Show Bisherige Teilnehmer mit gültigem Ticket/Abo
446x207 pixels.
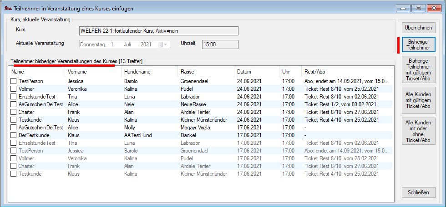click(x=418, y=69)
